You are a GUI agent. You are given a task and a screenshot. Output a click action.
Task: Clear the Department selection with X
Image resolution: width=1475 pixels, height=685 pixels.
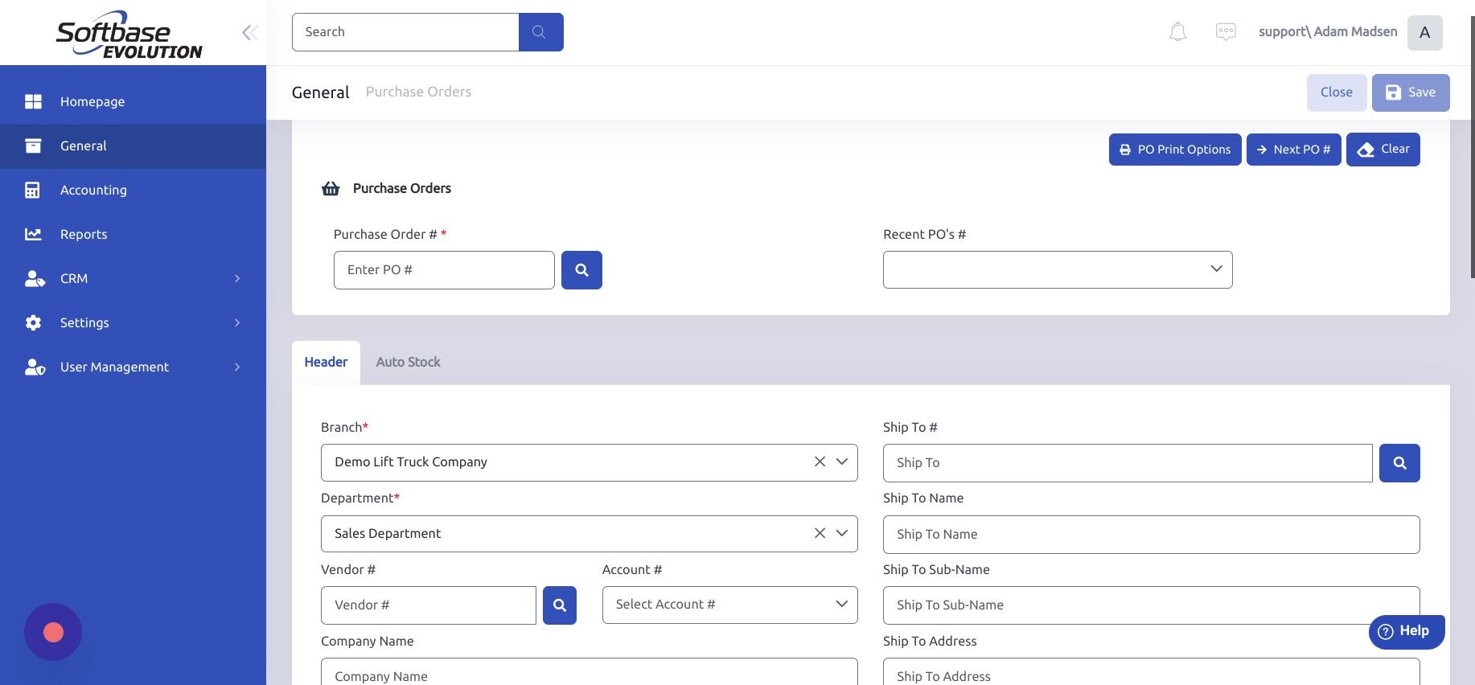820,533
